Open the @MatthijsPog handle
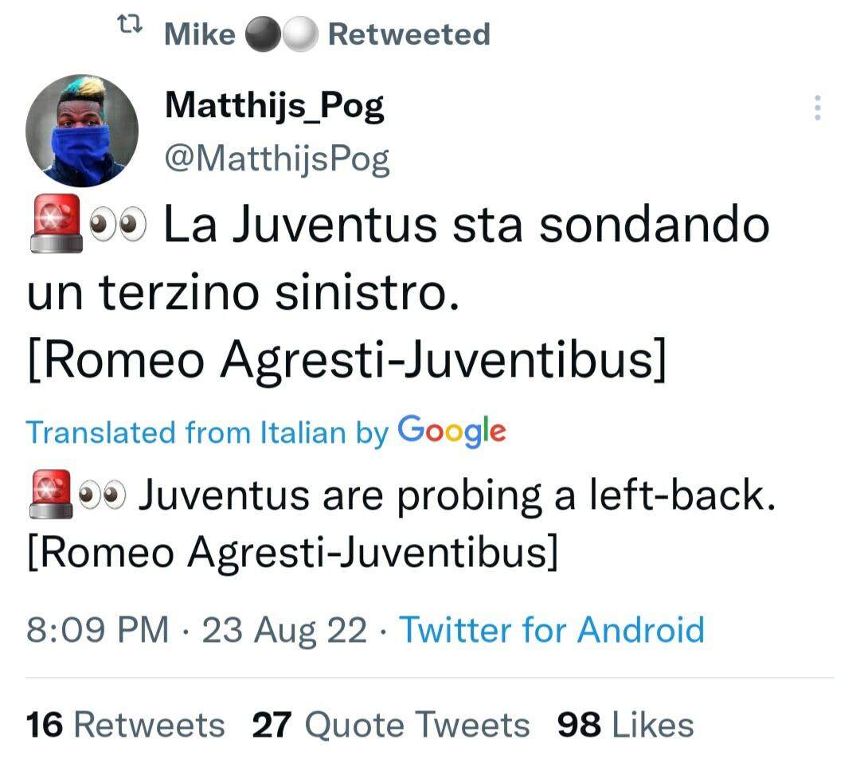Screen dimensions: 860x767 [x=276, y=158]
